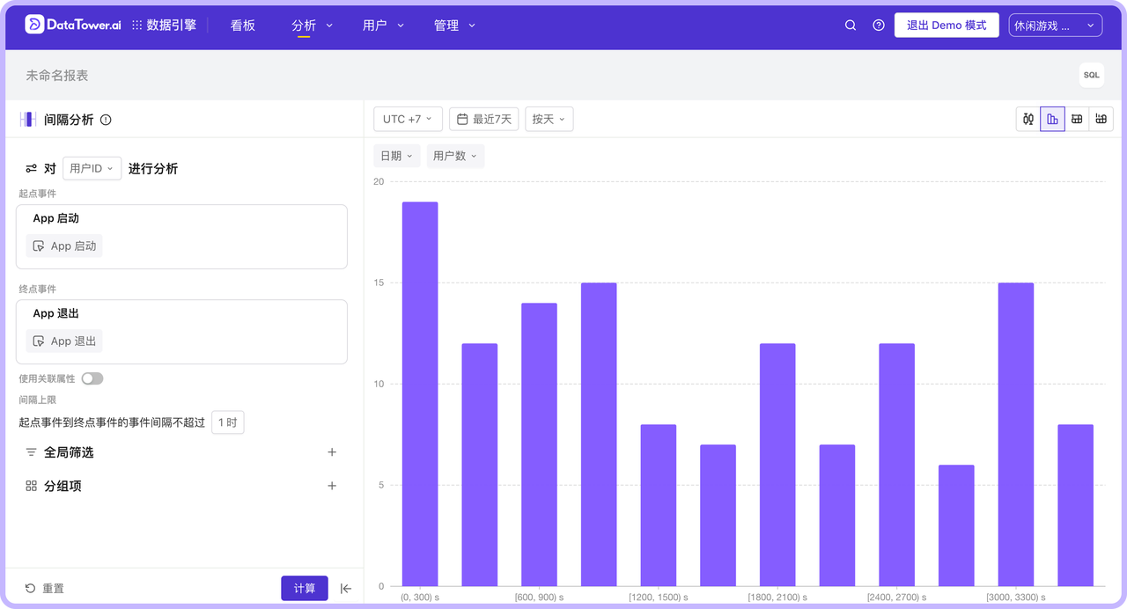Open the 用户ID analysis subject dropdown
The image size is (1127, 609).
(x=92, y=167)
